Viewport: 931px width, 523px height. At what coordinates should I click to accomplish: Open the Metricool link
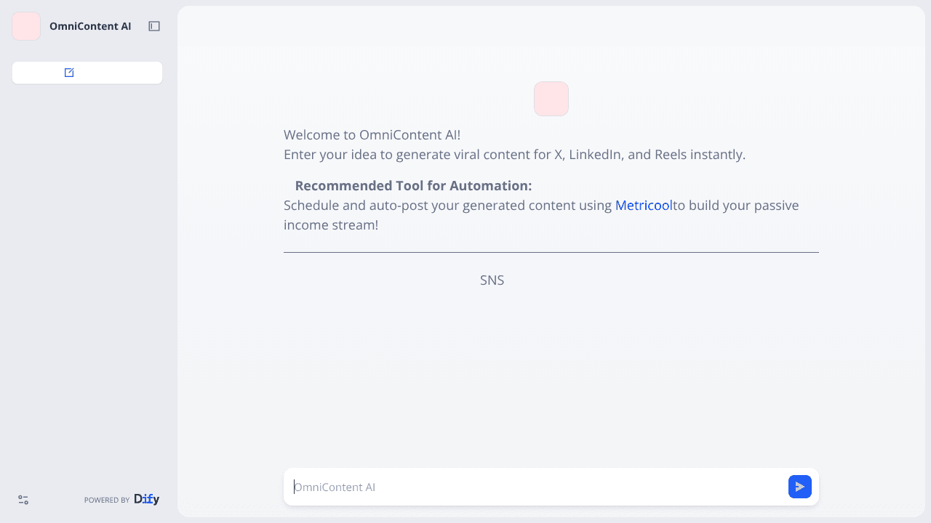point(644,206)
